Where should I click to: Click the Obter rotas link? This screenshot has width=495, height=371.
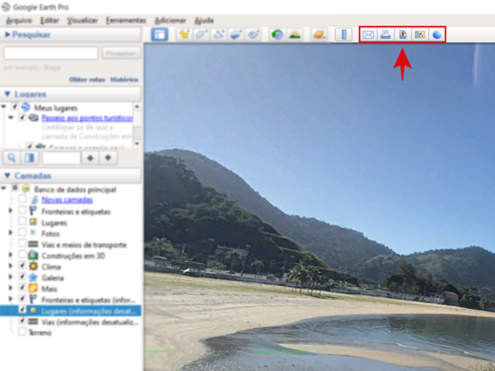click(87, 79)
